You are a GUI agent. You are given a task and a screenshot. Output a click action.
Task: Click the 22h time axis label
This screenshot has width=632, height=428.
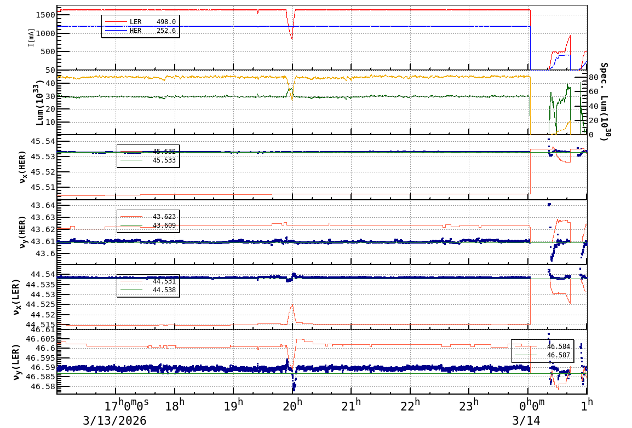[410, 404]
